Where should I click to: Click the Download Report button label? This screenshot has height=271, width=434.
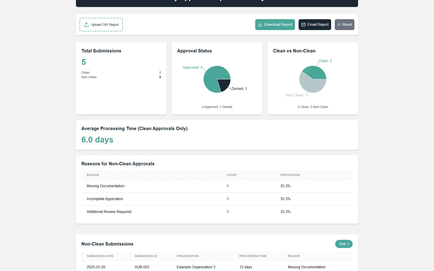278,25
